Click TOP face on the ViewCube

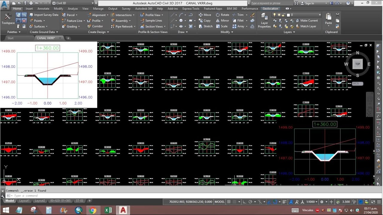[358, 64]
